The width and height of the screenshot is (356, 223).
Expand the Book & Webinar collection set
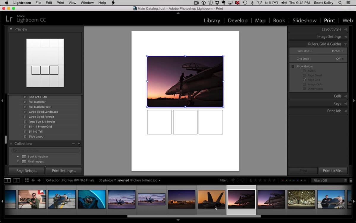click(18, 157)
